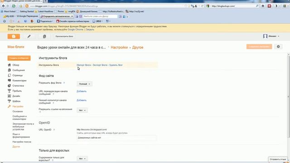Click the translator word input field
The image size is (290, 163).
tap(100, 16)
